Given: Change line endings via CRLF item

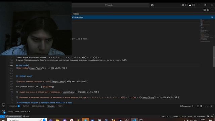Looking at the screenshot, I should [x=190, y=116].
